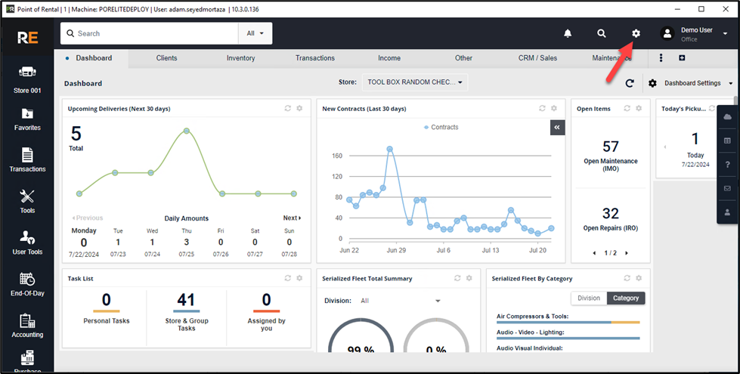Switch Serialized Fleet view to Division
This screenshot has width=740, height=374.
point(589,298)
